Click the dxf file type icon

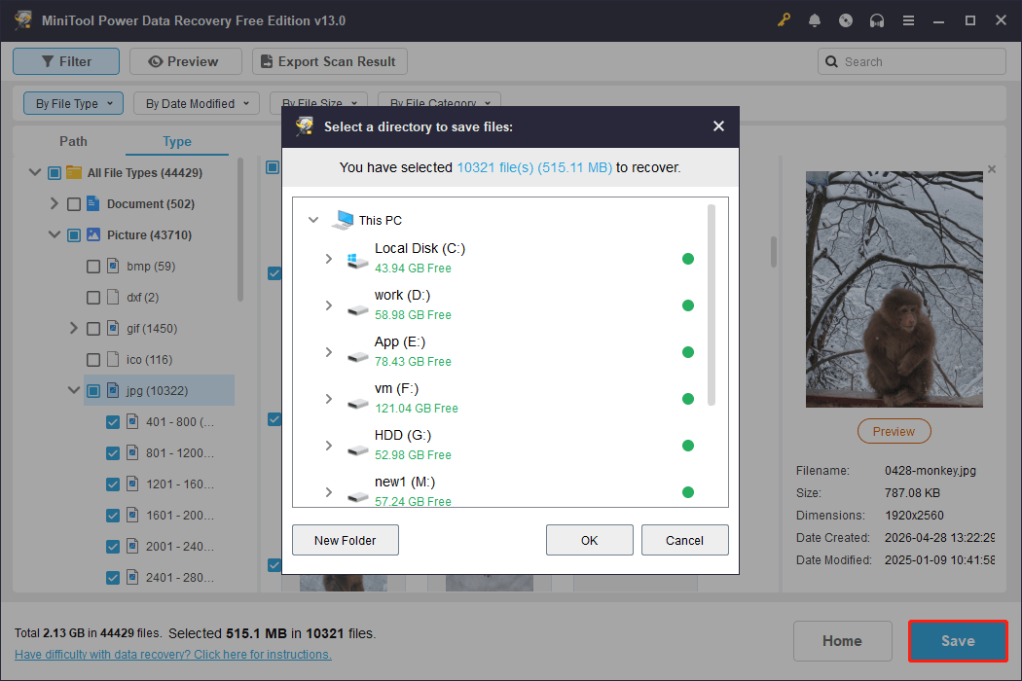113,297
